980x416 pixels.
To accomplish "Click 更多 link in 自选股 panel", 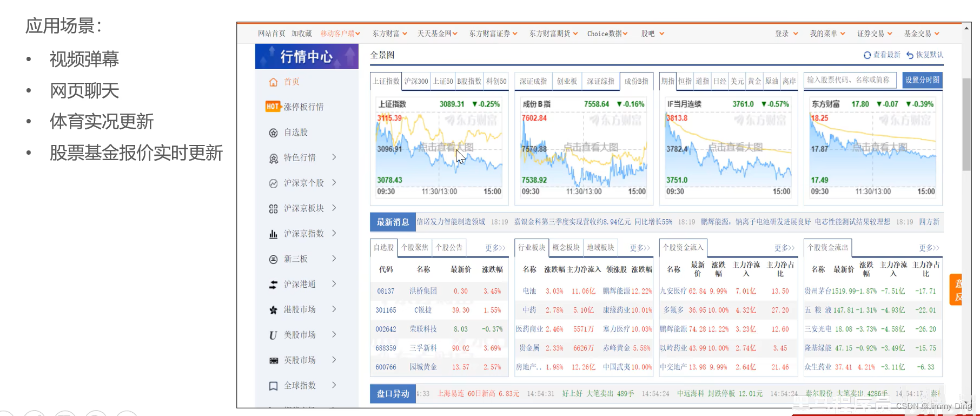I will [x=495, y=248].
